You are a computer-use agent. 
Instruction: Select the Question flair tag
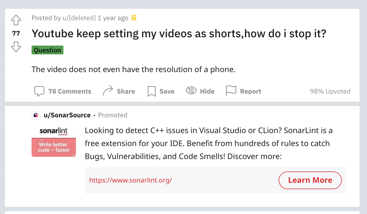pos(47,50)
